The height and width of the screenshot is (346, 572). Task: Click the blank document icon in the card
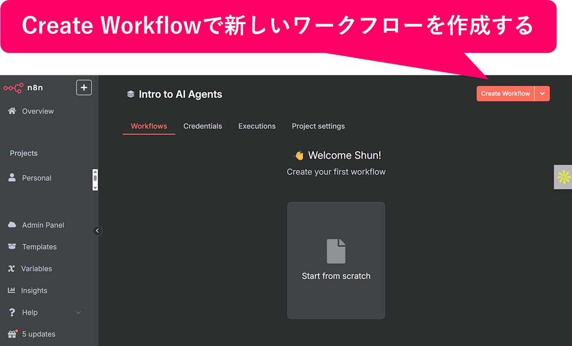336,251
